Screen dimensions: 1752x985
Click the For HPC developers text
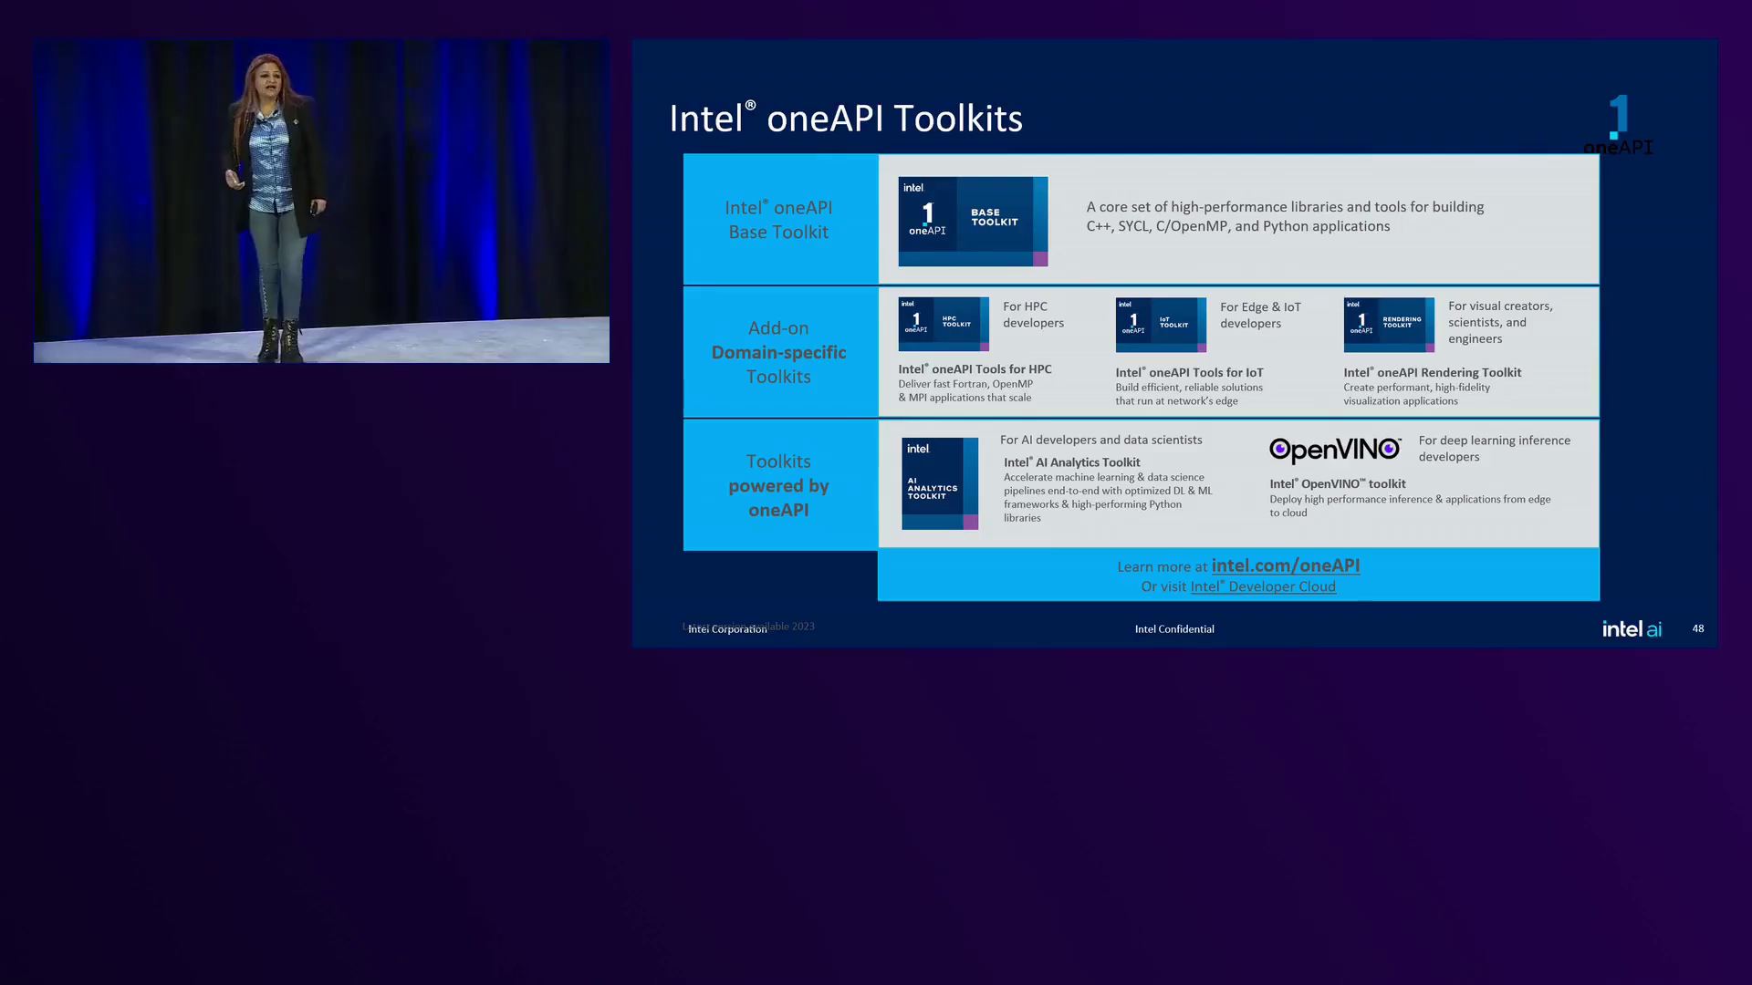tap(1033, 315)
